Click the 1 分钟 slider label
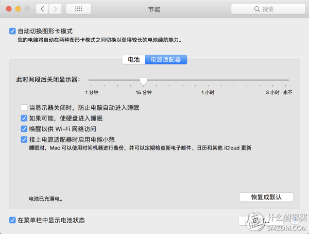Image resolution: width=309 pixels, height=234 pixels. point(92,92)
